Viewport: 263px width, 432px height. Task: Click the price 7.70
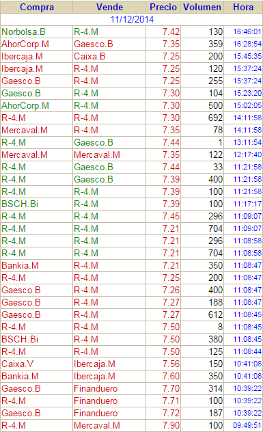[171, 388]
